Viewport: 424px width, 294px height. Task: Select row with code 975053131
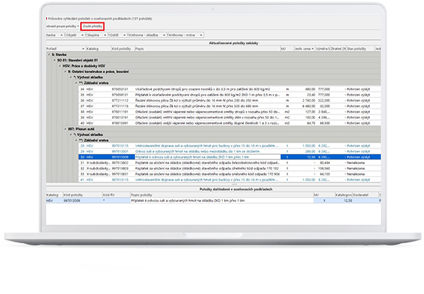[x=230, y=89]
